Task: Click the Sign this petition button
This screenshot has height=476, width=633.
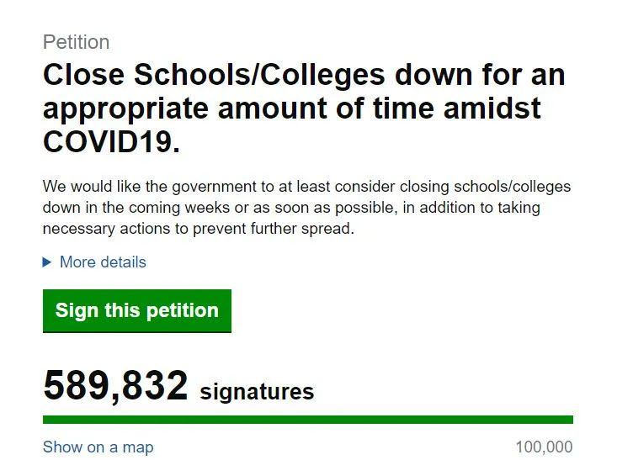Action: coord(136,310)
